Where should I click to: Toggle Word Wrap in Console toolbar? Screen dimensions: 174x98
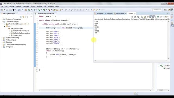(x=148, y=17)
